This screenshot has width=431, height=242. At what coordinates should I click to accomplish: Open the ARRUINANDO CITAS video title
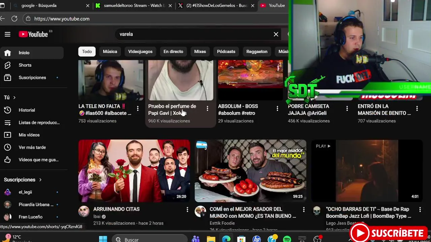click(x=117, y=209)
